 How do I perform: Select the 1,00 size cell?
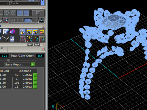[6, 87]
